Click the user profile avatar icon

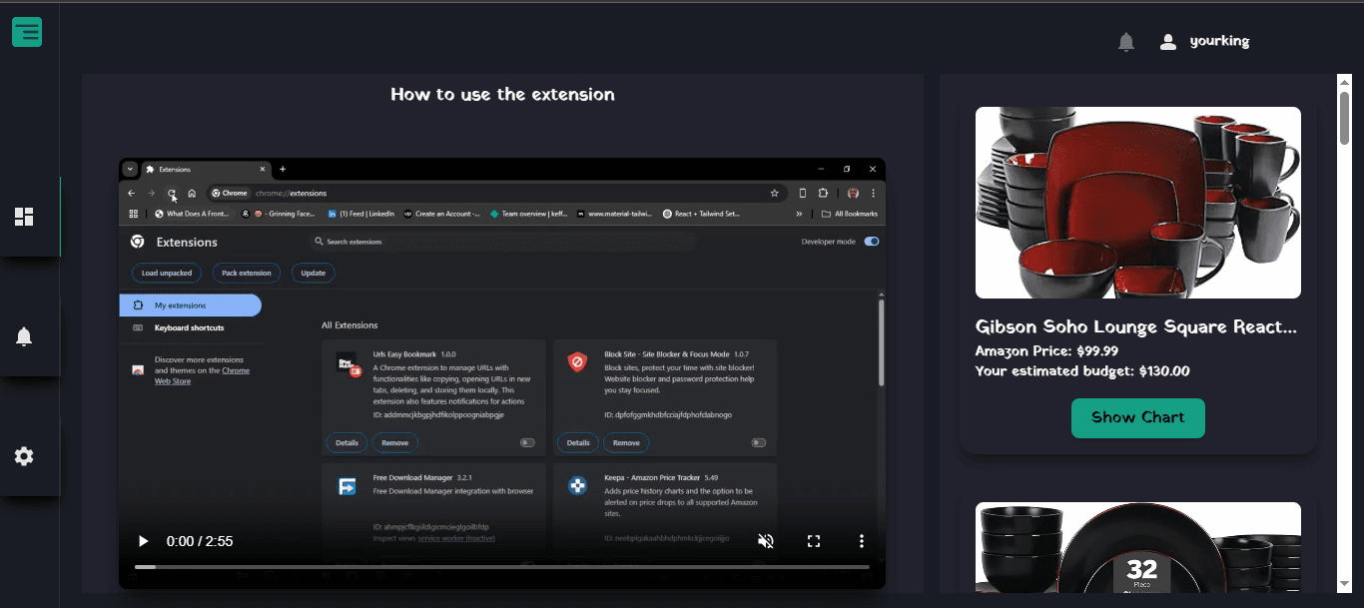click(1167, 42)
